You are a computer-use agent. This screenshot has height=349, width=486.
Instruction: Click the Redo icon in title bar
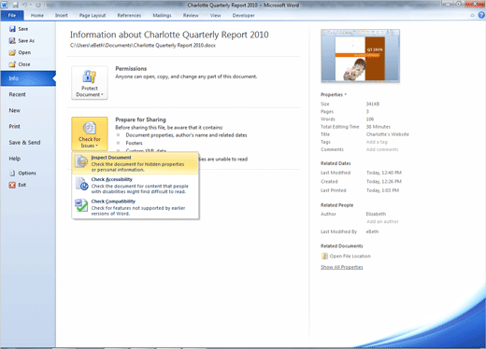[x=38, y=5]
